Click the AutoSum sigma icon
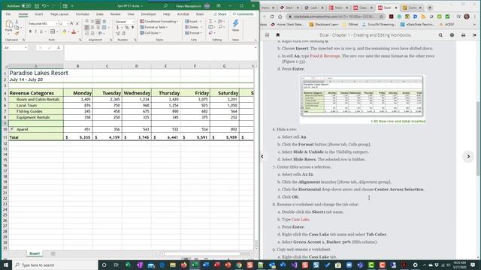The height and width of the screenshot is (270, 481). point(210,22)
